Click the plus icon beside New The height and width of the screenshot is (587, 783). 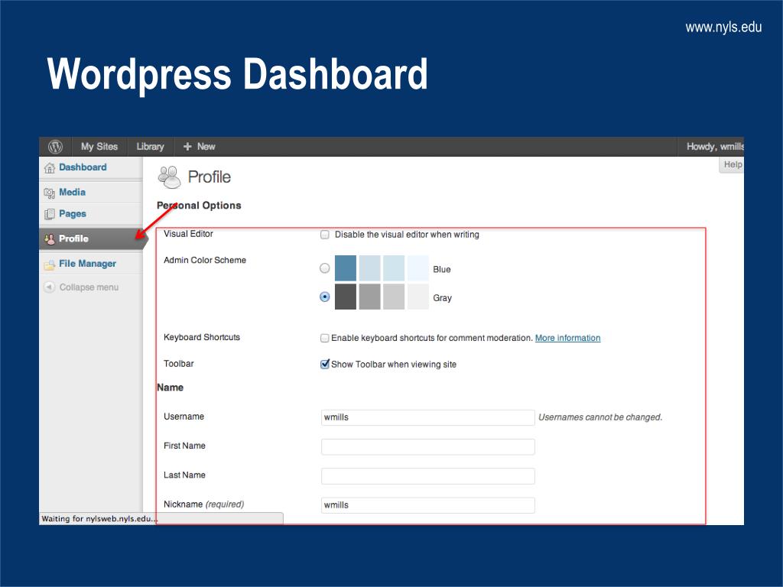point(187,146)
